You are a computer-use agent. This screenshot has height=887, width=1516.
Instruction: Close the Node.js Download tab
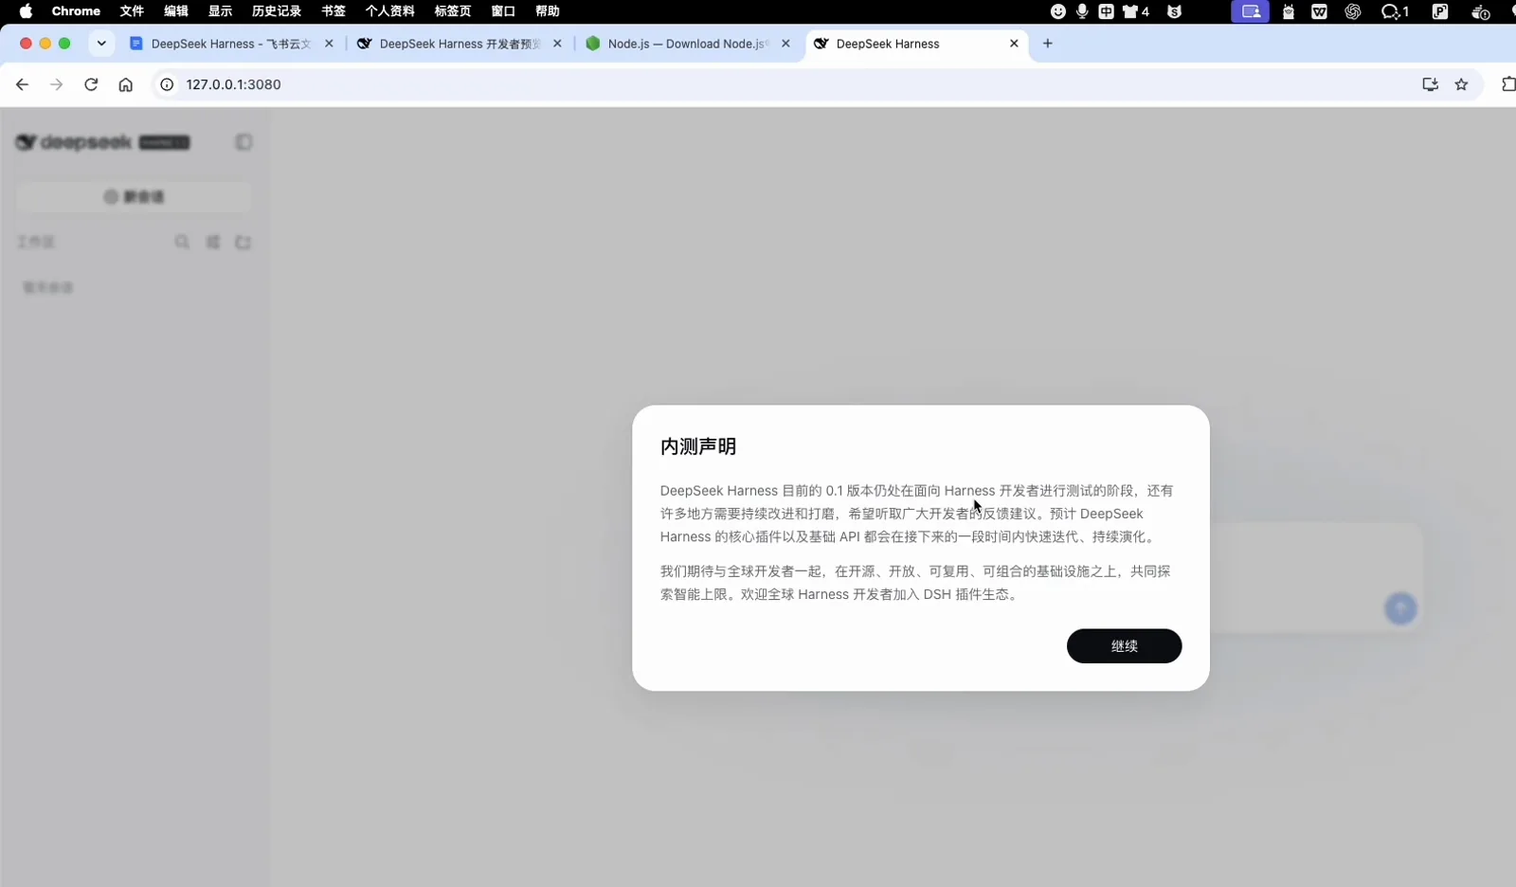click(785, 44)
